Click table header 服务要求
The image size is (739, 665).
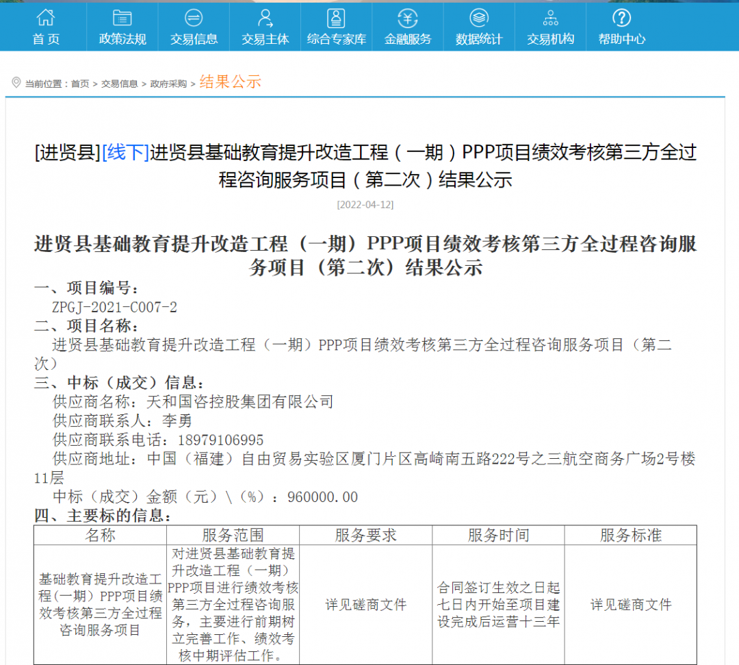coord(365,536)
